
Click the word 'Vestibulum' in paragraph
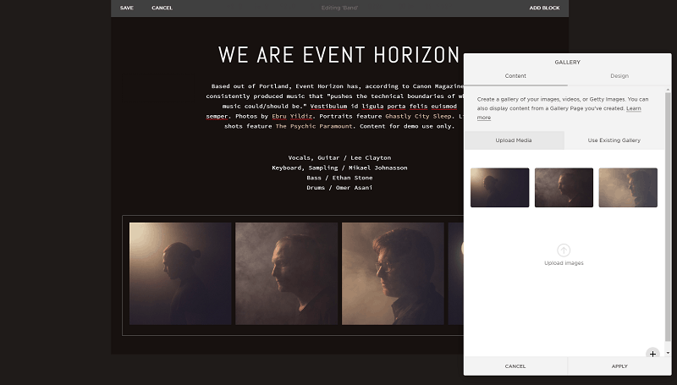pos(328,106)
